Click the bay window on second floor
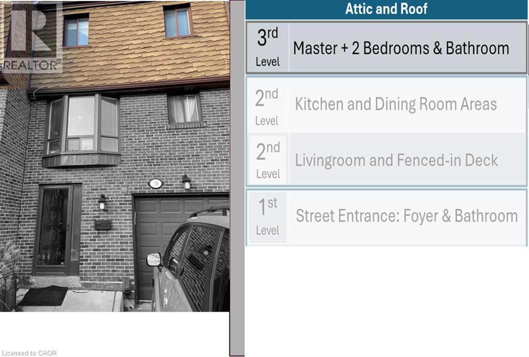 82,131
